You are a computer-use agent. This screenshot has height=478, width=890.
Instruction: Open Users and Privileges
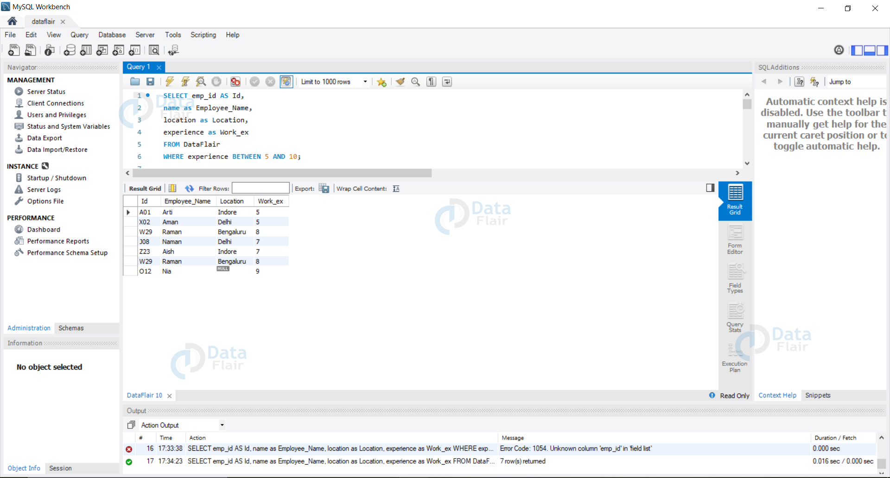57,115
